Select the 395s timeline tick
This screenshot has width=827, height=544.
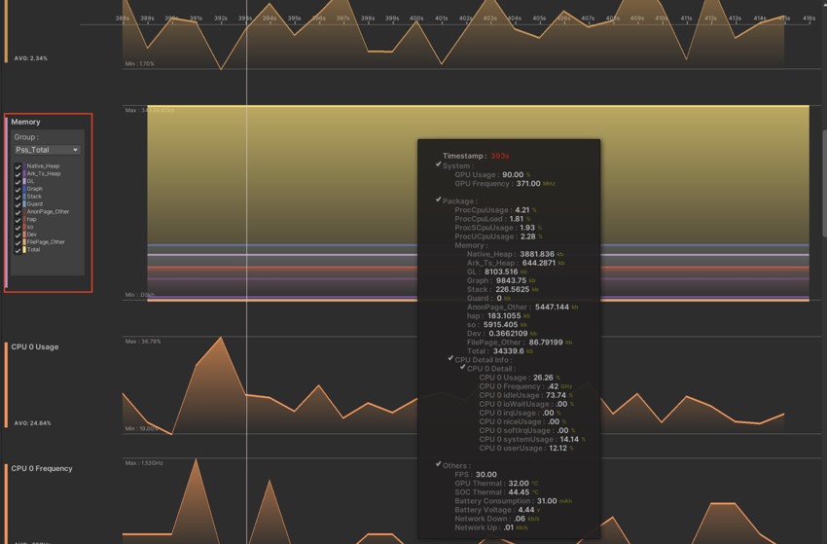tap(294, 18)
